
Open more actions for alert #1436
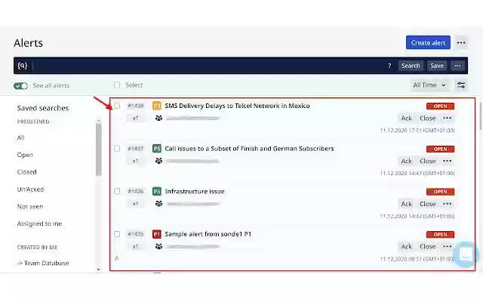(447, 204)
